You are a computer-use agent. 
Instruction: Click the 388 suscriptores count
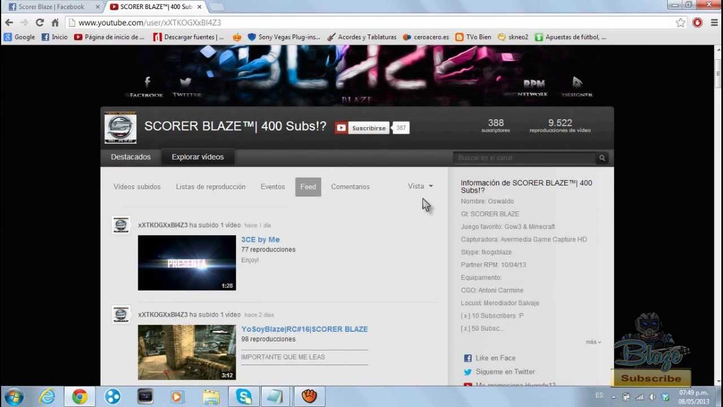pyautogui.click(x=495, y=125)
